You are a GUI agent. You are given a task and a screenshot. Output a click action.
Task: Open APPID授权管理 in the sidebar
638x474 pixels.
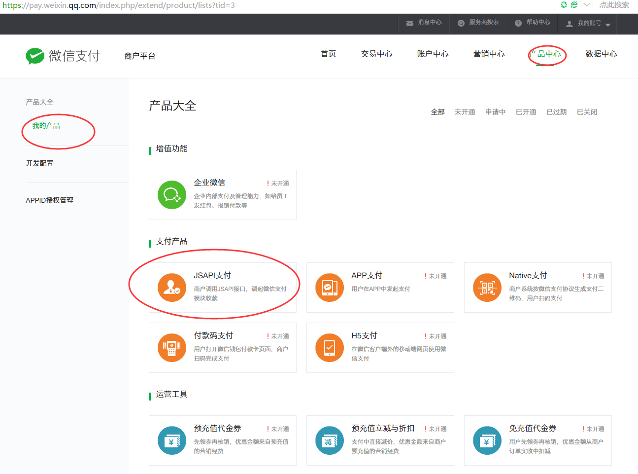[50, 200]
